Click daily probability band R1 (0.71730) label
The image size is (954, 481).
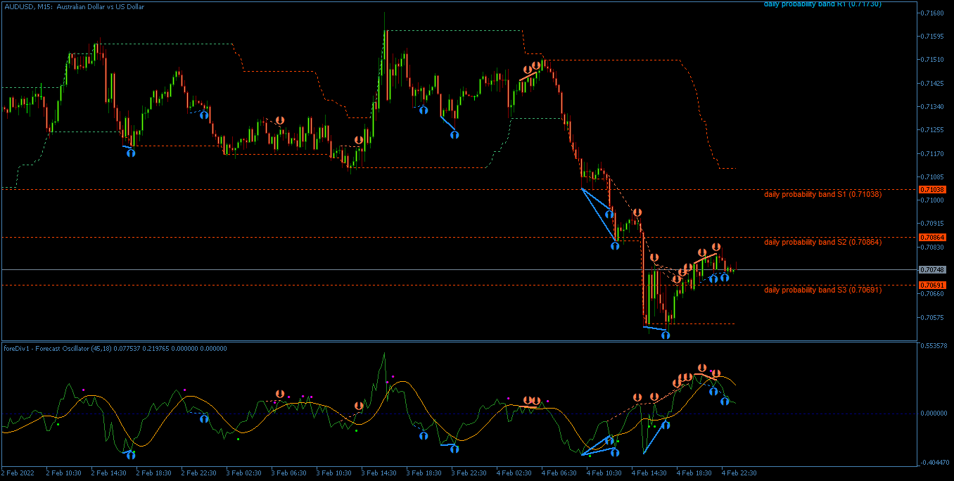(x=822, y=4)
